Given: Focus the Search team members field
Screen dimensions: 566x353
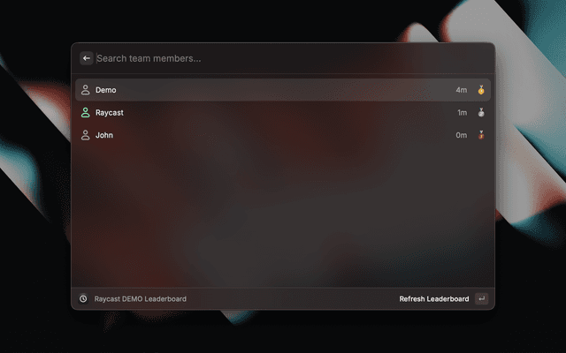Looking at the screenshot, I should (293, 58).
